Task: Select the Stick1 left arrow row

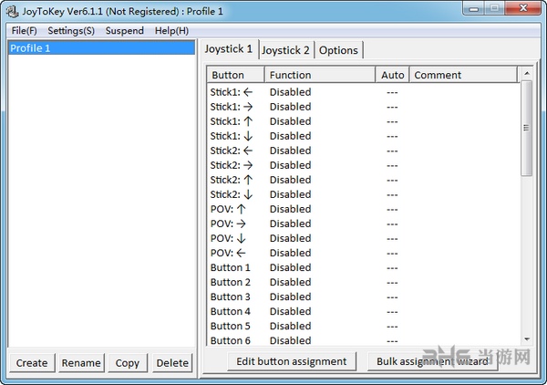Action: coord(363,92)
